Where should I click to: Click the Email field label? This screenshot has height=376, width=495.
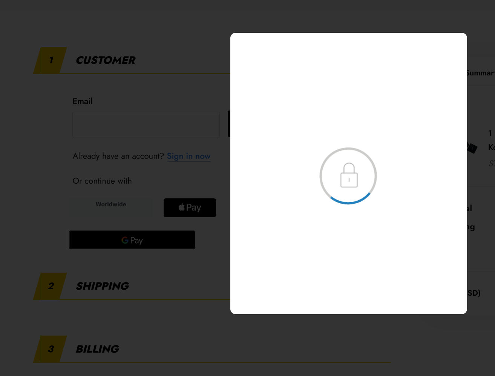(83, 101)
